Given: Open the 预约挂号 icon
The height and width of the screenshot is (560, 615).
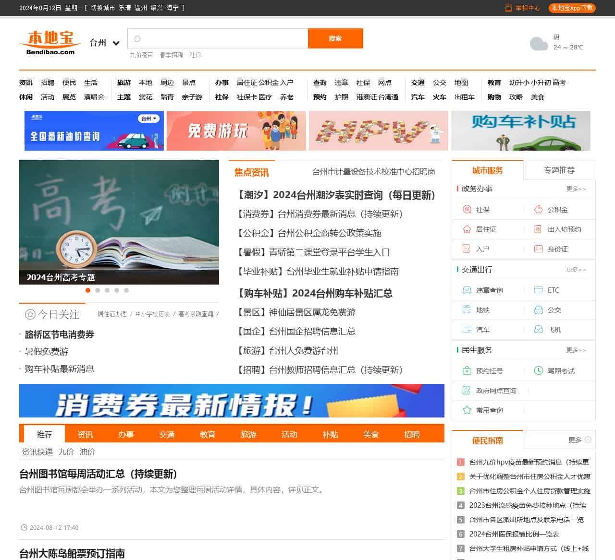Looking at the screenshot, I should coord(467,371).
